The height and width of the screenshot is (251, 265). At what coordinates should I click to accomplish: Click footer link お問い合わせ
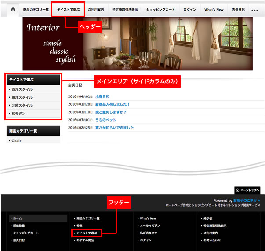tap(212, 240)
